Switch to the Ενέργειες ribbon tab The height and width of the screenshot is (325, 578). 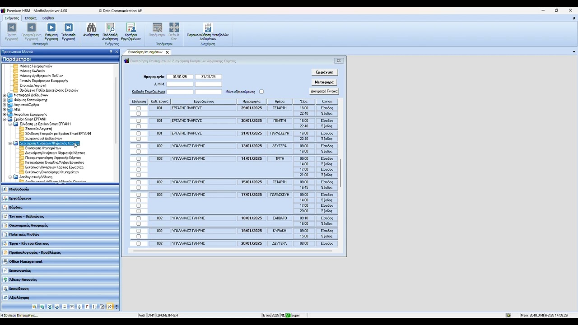[x=12, y=18]
